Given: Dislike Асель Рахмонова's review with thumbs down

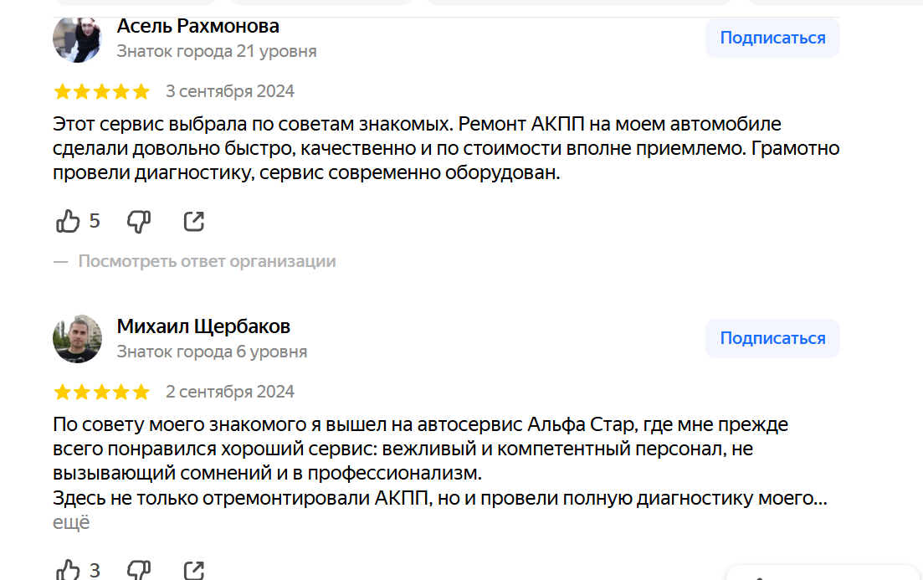Looking at the screenshot, I should (x=139, y=222).
